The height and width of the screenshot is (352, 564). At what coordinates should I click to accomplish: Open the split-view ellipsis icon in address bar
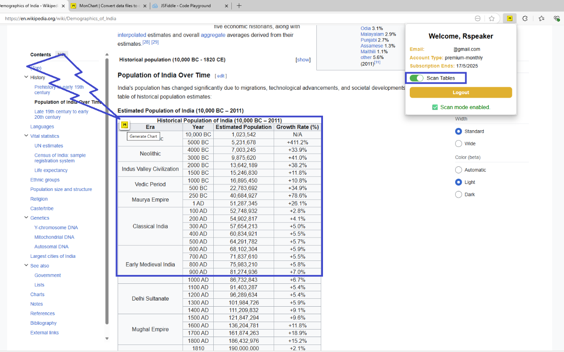478,18
